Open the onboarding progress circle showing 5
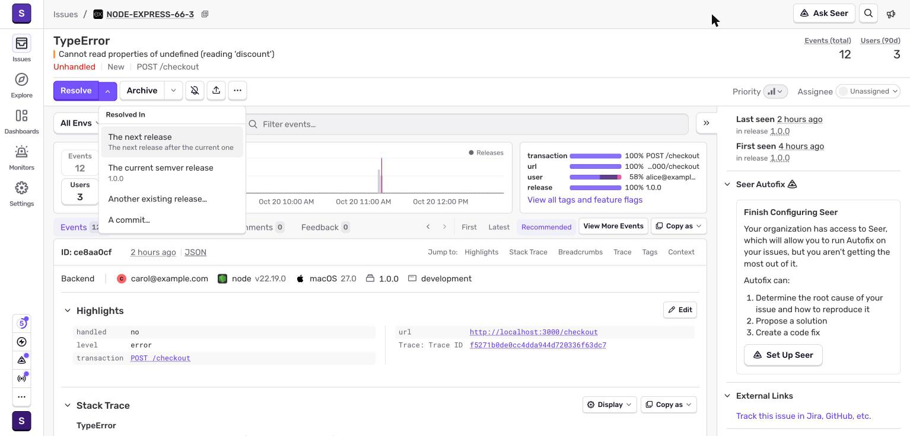910x436 pixels. (x=22, y=323)
